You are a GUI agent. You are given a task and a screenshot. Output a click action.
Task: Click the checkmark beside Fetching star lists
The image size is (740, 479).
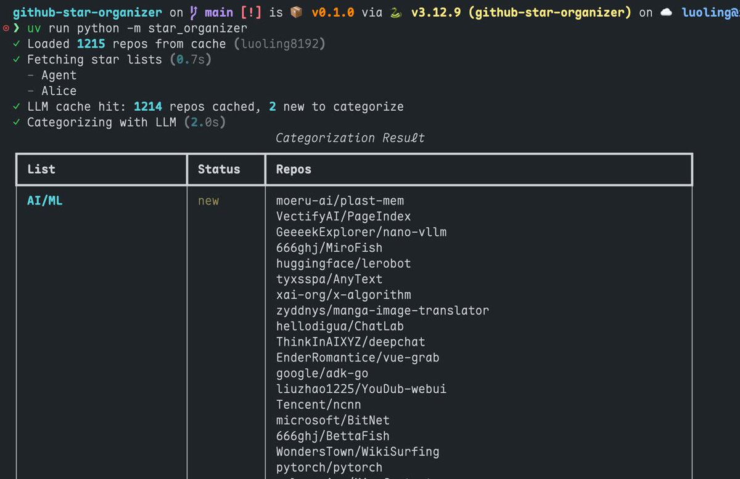pos(16,60)
